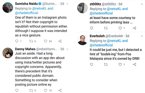Retweet Sumisha Naidu's tweet
Image resolution: width=145 pixels, height=93 pixels.
31,41
